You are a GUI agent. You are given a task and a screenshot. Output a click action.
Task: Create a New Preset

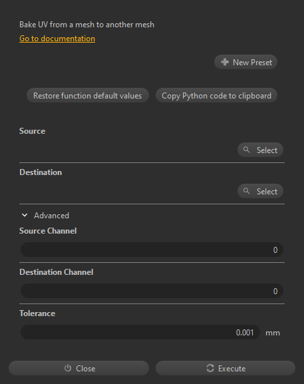tap(245, 62)
